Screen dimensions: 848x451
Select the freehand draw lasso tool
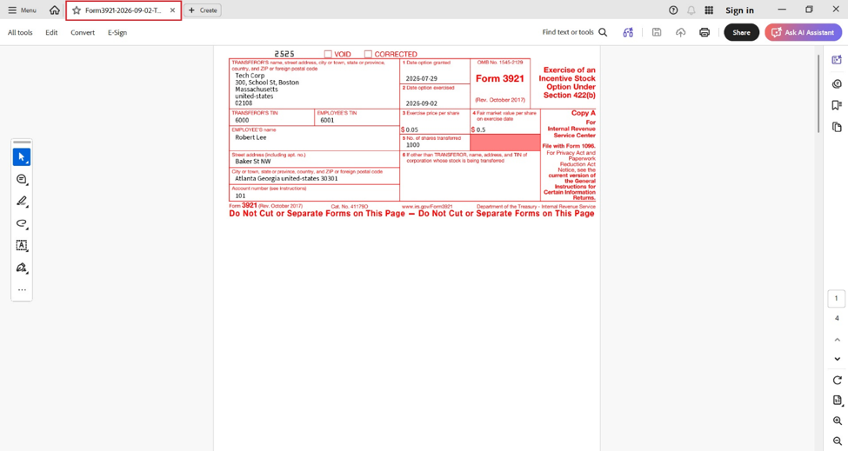[x=22, y=223]
